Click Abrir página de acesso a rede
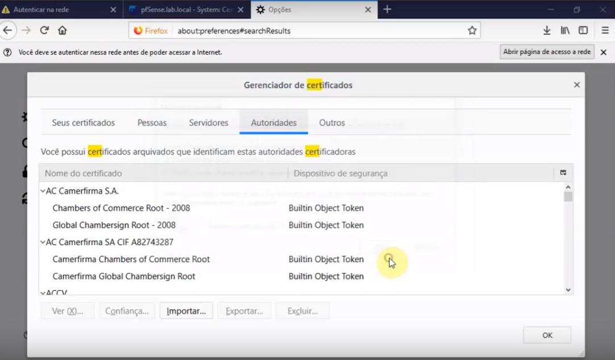The width and height of the screenshot is (615, 360). [x=547, y=52]
